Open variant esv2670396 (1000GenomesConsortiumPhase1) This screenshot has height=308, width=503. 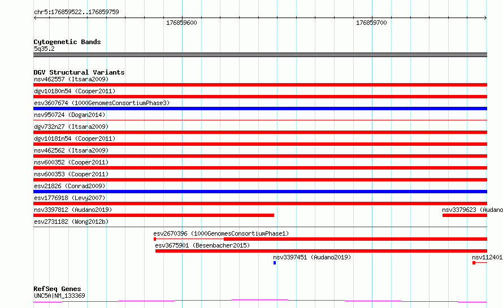pyautogui.click(x=221, y=233)
